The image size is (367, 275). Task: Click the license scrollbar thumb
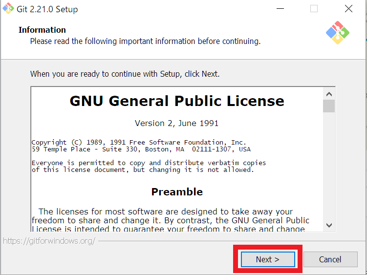329,106
